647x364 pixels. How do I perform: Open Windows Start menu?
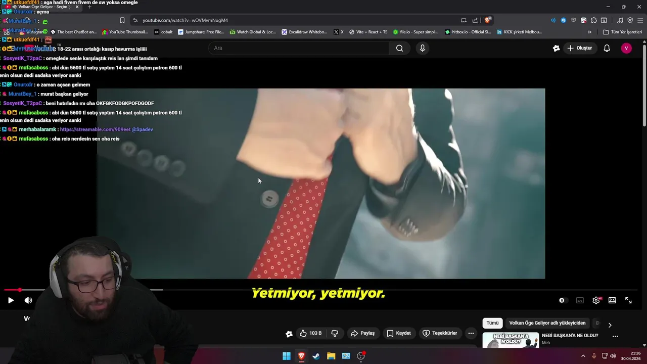(x=287, y=356)
